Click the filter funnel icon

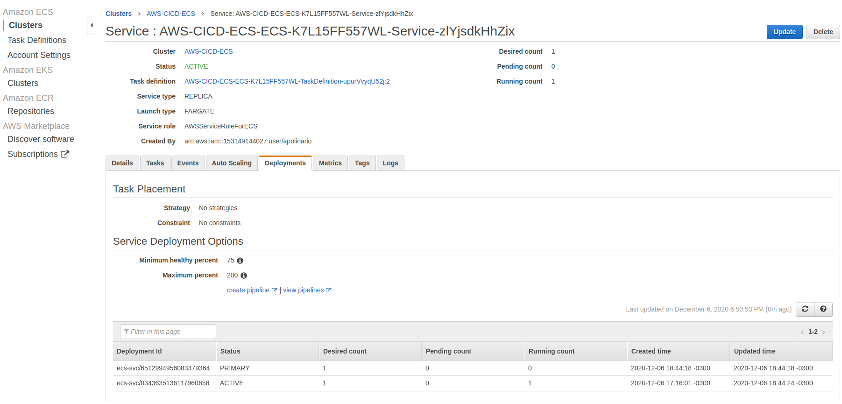[x=127, y=332]
